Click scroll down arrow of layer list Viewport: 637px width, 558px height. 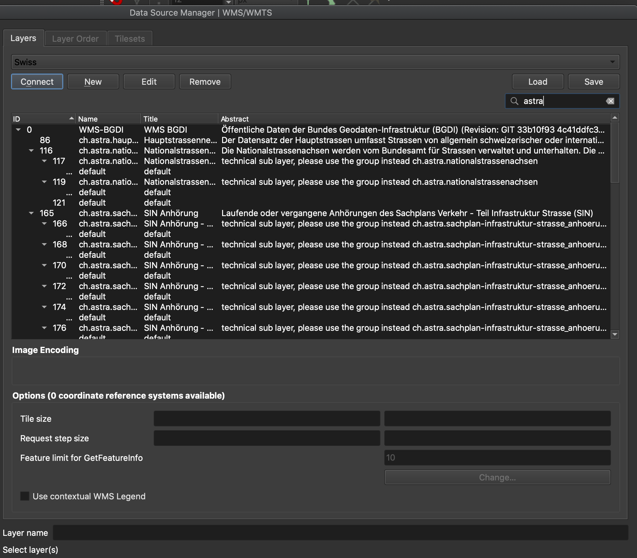coord(615,334)
